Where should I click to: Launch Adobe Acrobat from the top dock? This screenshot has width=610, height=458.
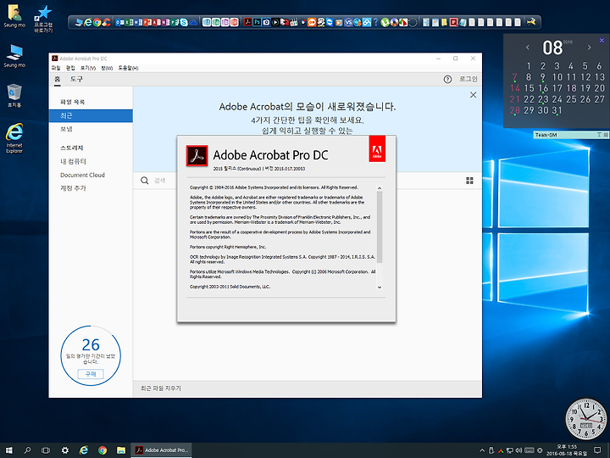click(x=247, y=23)
